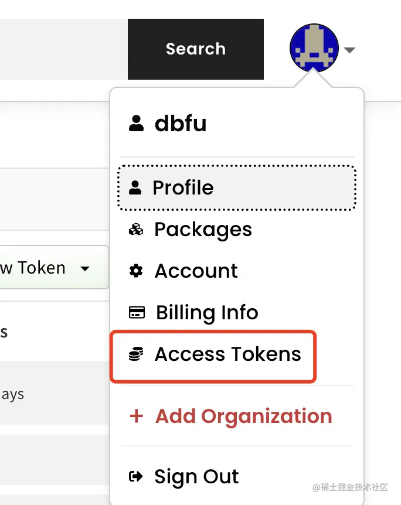Click the black Search button

(196, 49)
